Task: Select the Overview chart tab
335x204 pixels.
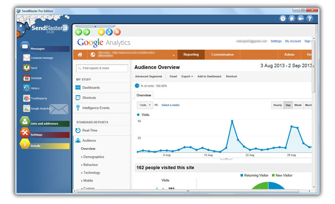Action: (144, 95)
